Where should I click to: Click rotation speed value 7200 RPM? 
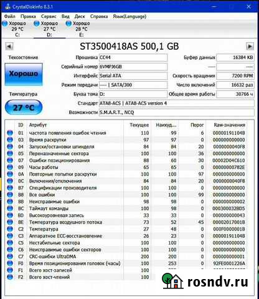(x=235, y=76)
